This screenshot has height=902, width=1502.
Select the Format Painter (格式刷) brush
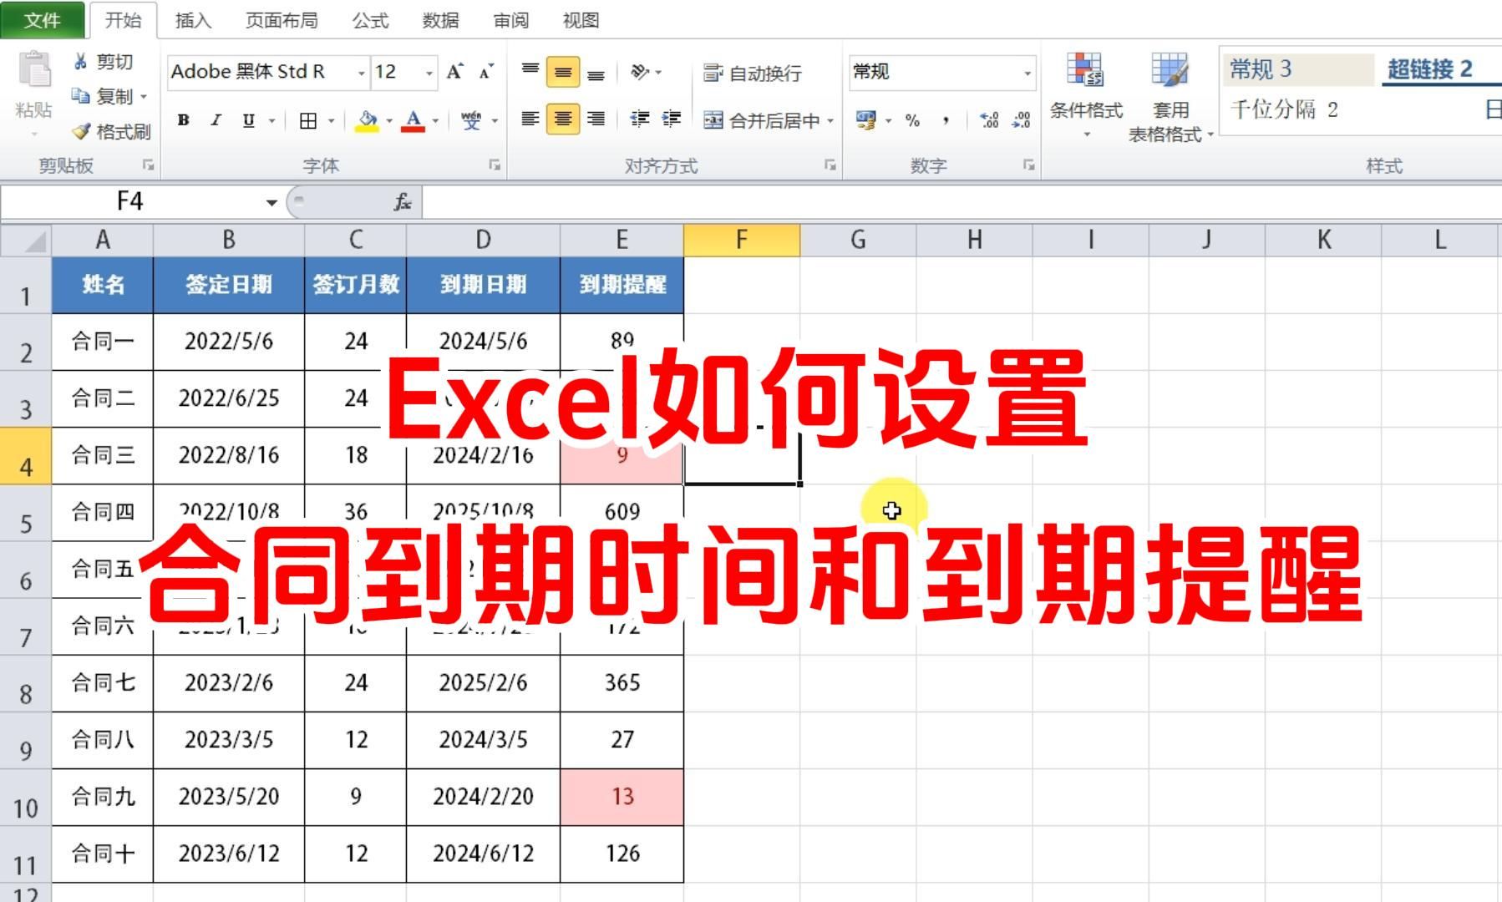(x=81, y=132)
